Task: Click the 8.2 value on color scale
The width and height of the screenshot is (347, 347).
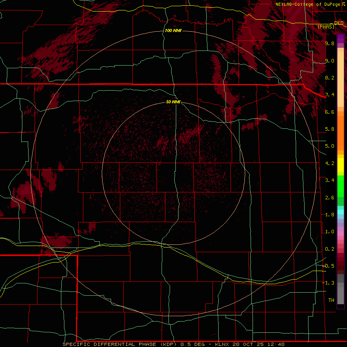Action: point(330,77)
